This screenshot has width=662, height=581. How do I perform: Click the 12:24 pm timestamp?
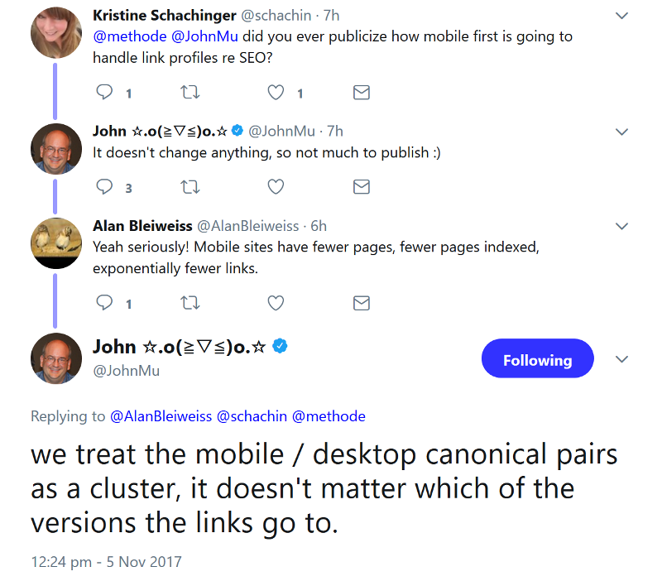point(62,561)
